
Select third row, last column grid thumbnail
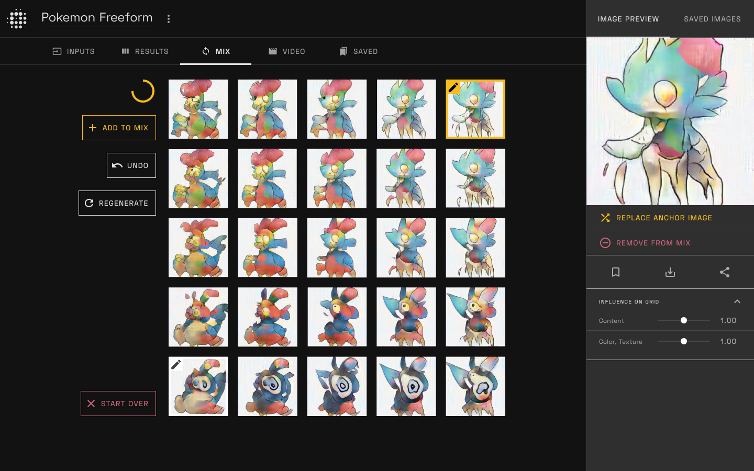[475, 248]
